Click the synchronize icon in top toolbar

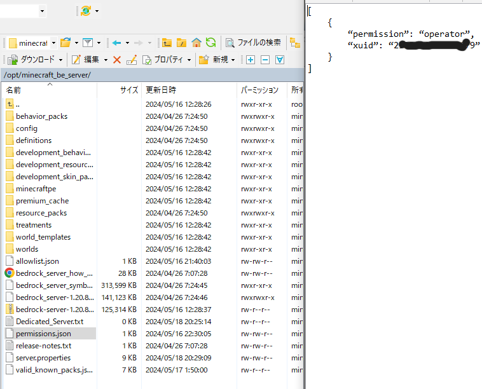click(x=85, y=11)
